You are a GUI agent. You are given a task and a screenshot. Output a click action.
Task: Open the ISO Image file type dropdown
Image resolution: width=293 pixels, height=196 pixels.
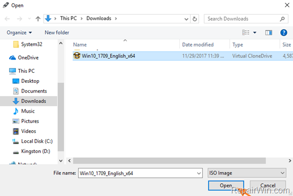247,173
